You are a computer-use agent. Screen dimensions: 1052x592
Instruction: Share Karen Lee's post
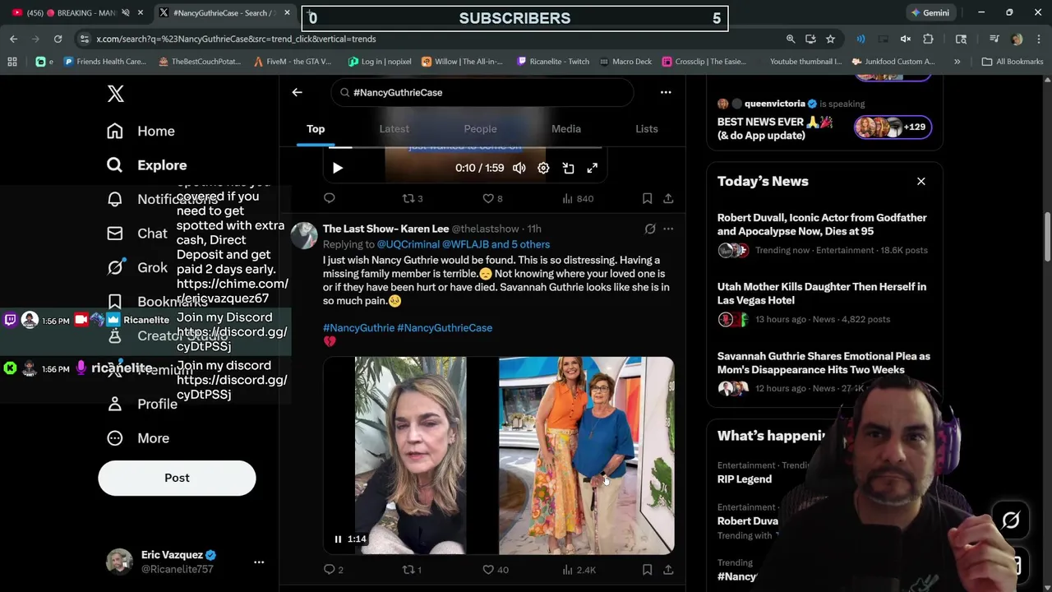668,570
